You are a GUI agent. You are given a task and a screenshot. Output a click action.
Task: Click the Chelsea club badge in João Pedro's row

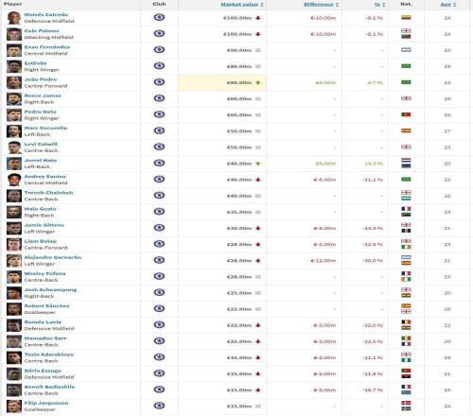159,82
